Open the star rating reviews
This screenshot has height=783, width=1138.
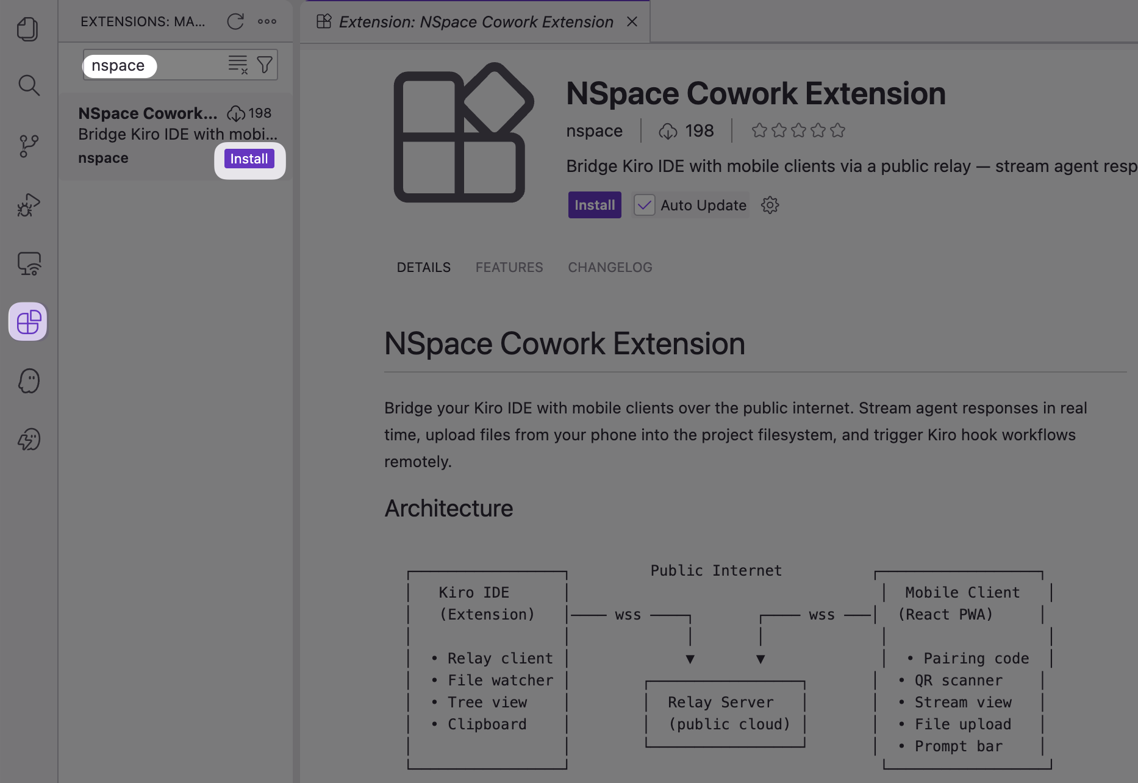pyautogui.click(x=798, y=130)
